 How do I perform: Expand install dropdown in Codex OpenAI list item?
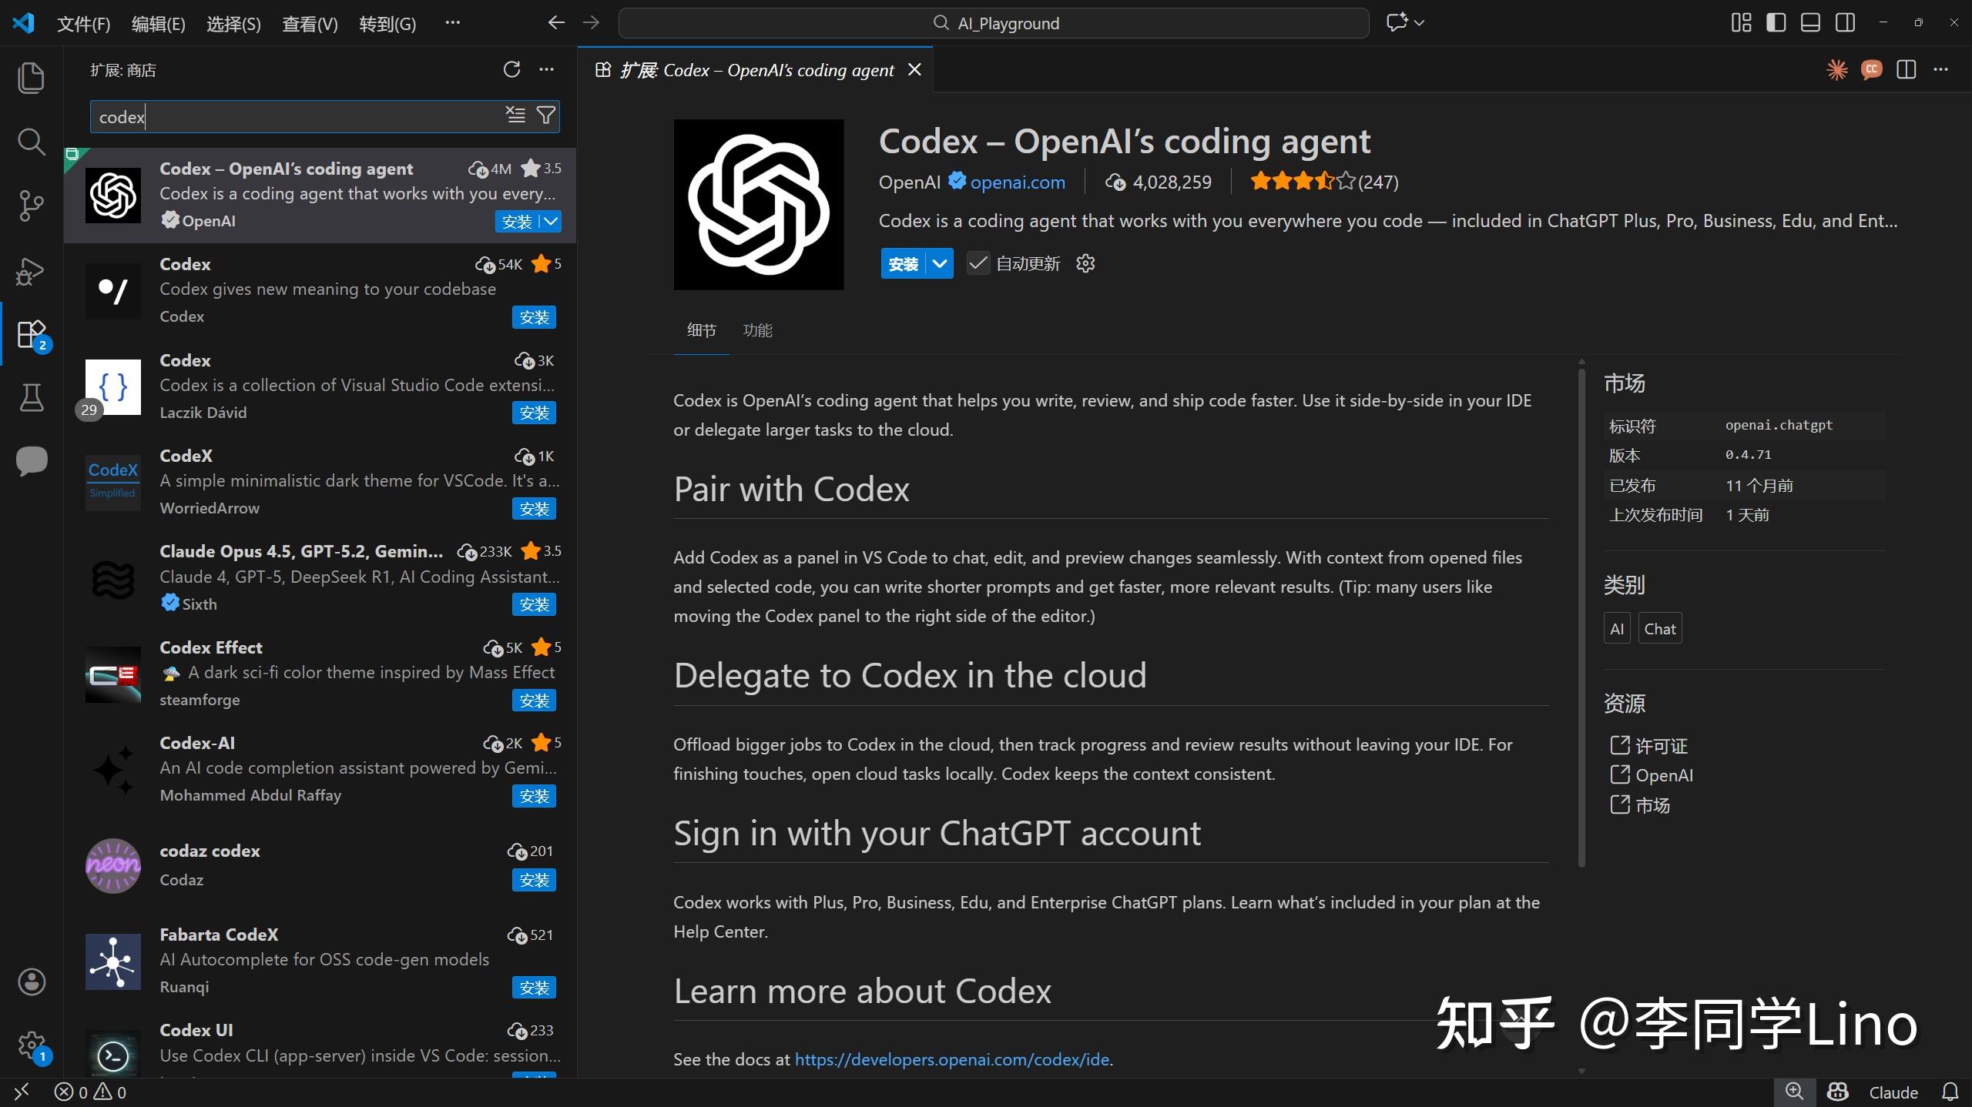(552, 222)
